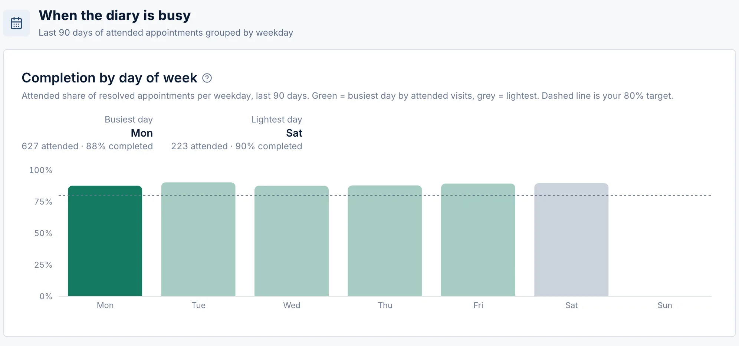Click the bold 'Sat' lightest day value
This screenshot has width=739, height=346.
pos(294,133)
